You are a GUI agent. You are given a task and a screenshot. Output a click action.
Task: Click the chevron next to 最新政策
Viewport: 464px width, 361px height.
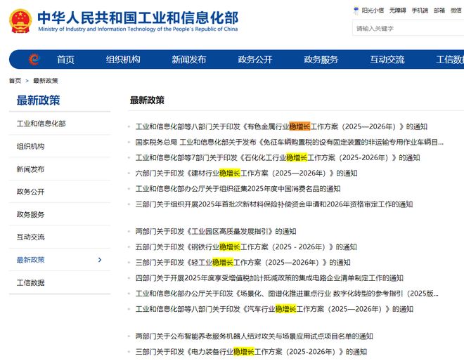(100, 260)
